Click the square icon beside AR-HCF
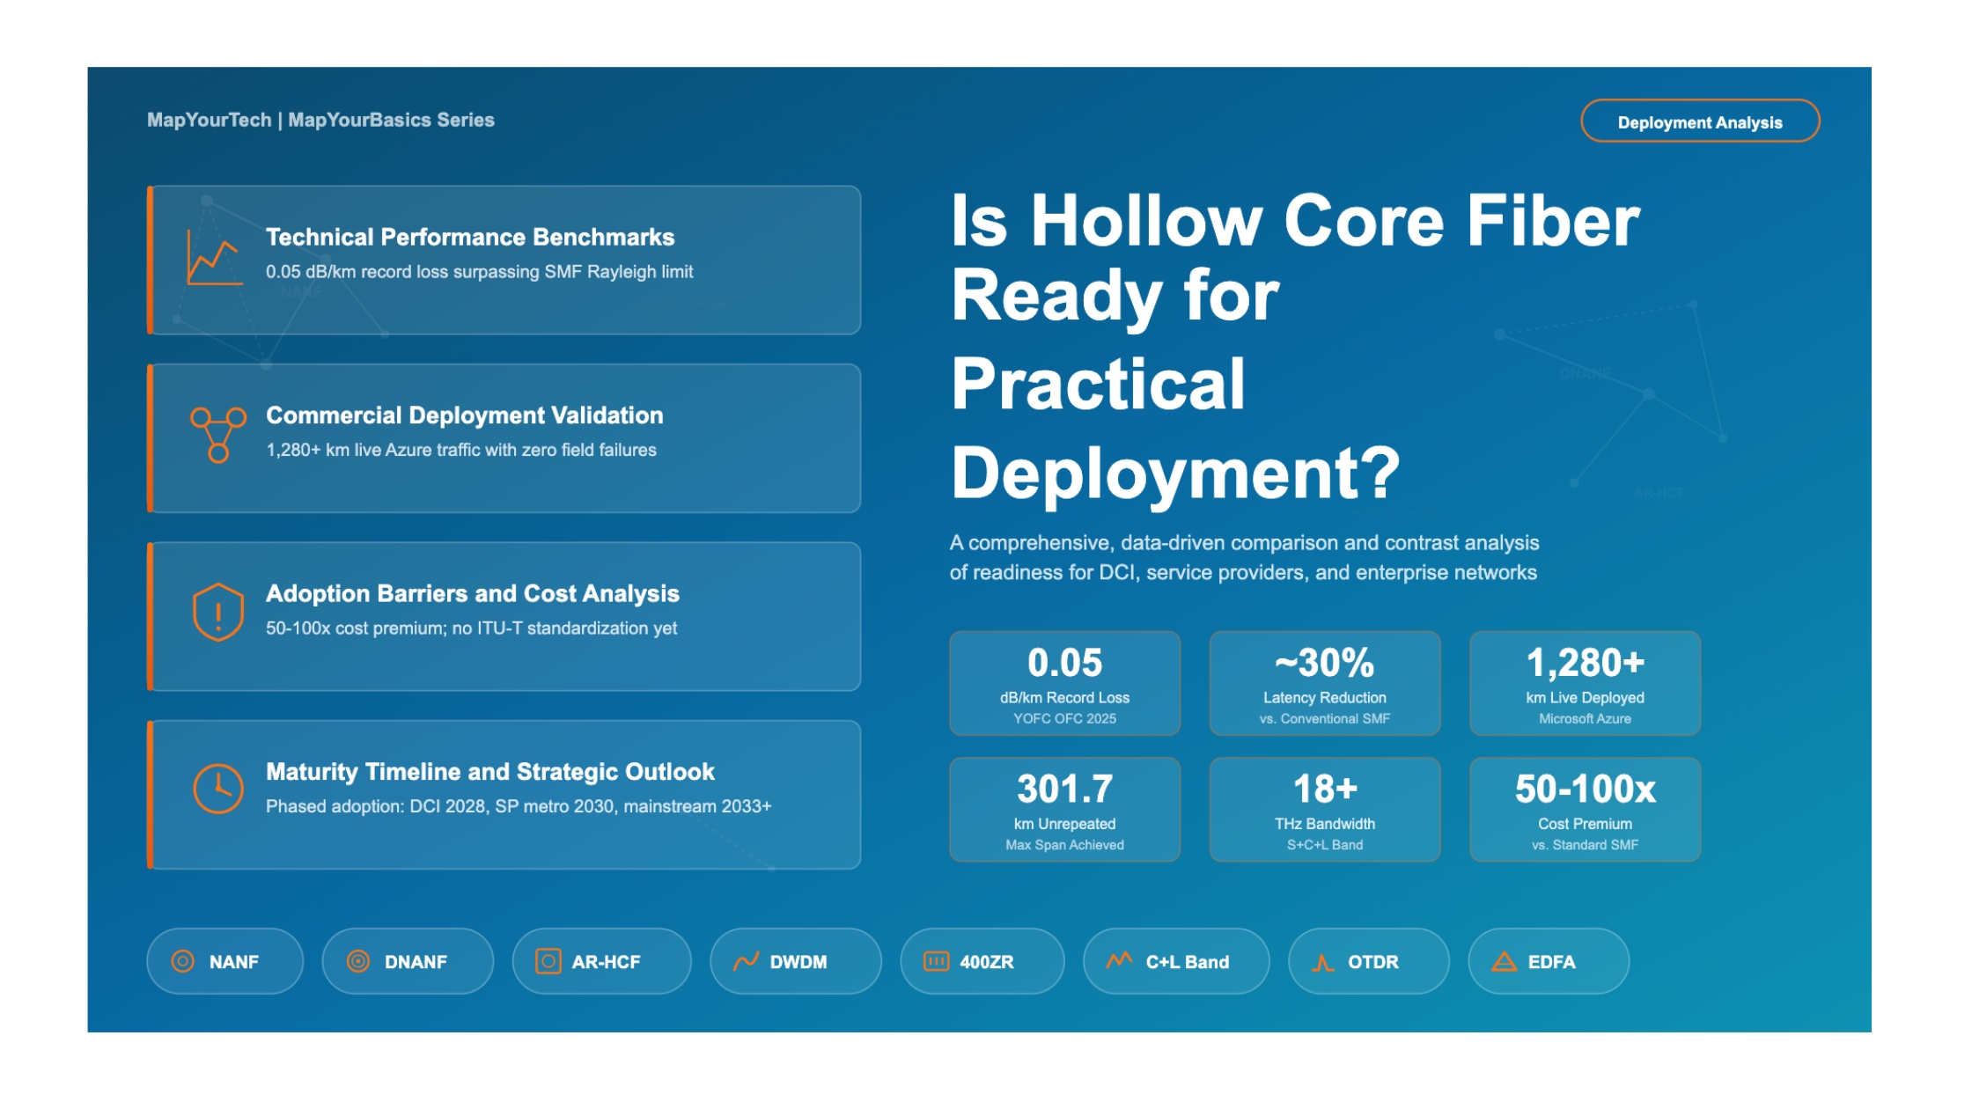This screenshot has height=1109, width=1972. click(548, 961)
